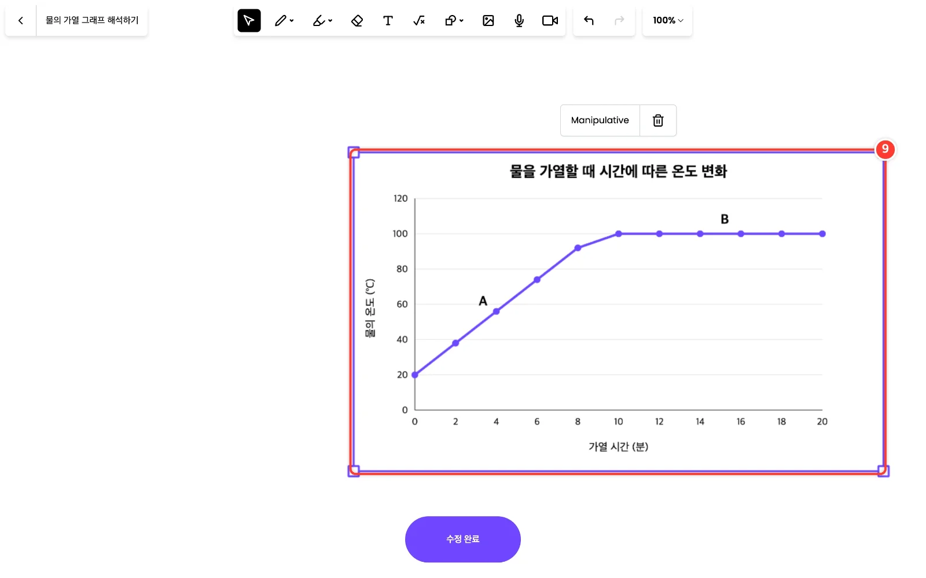
Task: Click the label B on the graph
Action: click(x=725, y=219)
